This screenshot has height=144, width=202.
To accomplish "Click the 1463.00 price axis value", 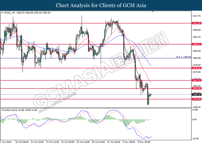I will point(197,86).
